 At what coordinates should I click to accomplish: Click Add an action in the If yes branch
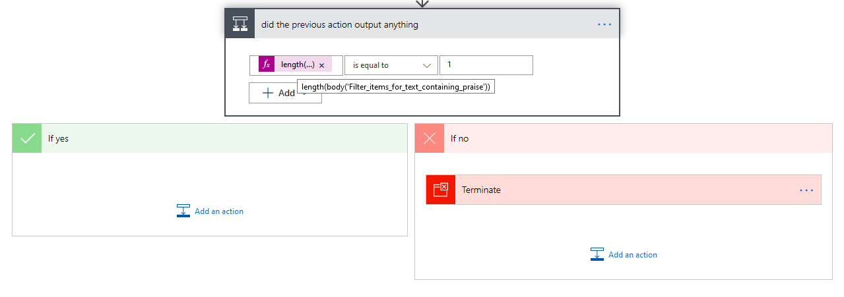click(218, 211)
